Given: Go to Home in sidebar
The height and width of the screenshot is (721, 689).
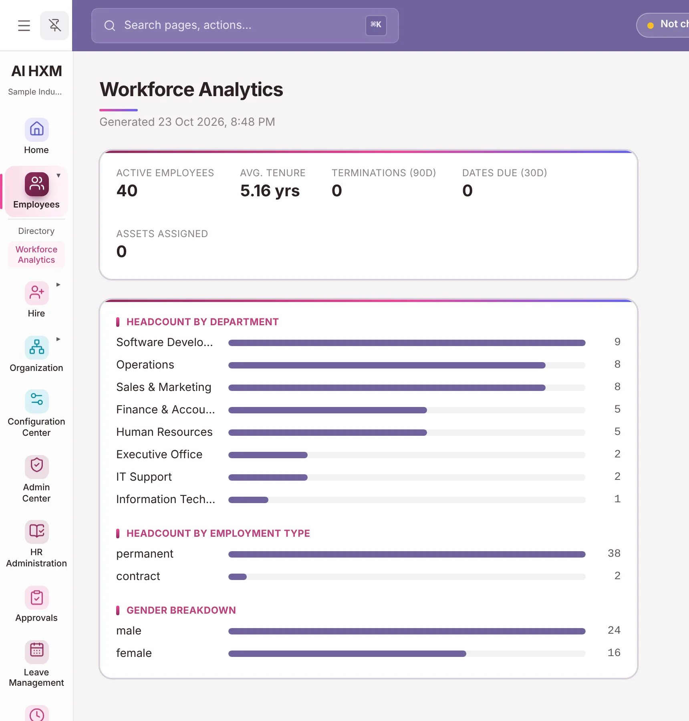Looking at the screenshot, I should coord(36,137).
